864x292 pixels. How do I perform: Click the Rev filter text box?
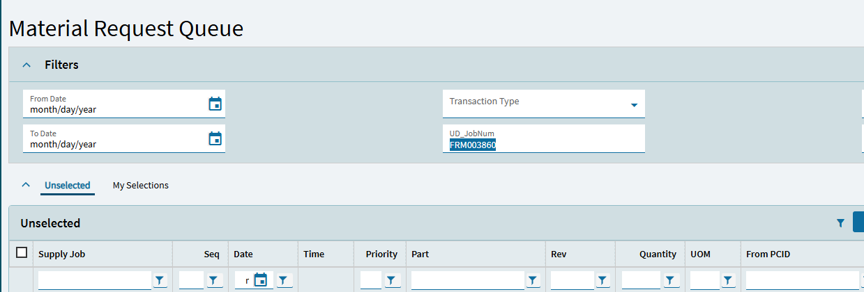(572, 280)
